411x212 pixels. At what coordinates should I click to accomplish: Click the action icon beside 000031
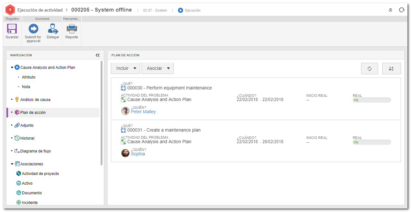[123, 130]
